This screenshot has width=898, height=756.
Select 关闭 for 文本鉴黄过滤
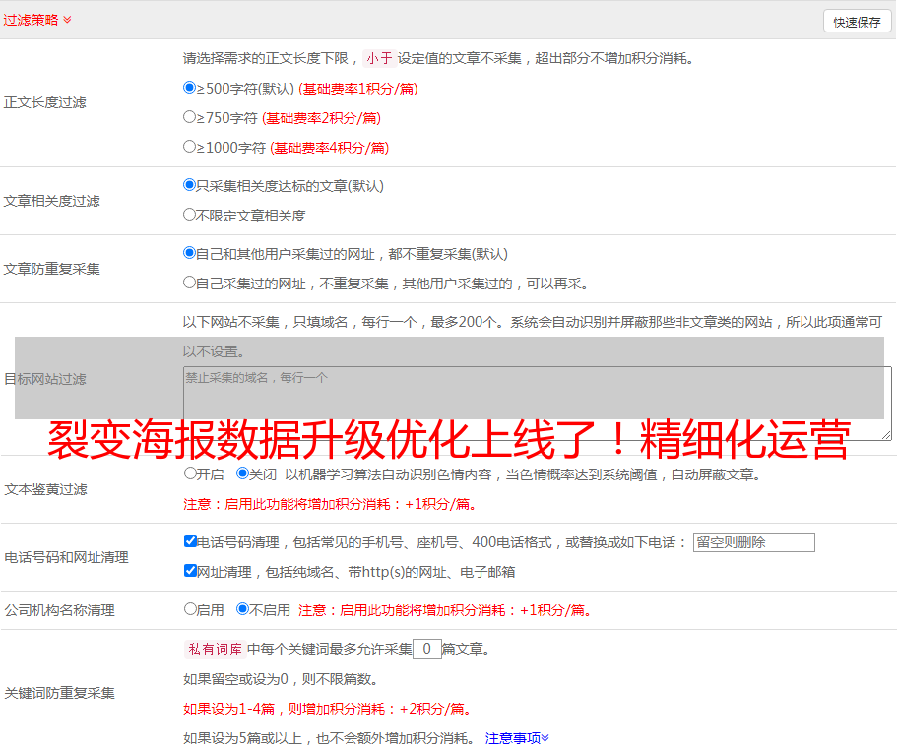click(x=243, y=473)
